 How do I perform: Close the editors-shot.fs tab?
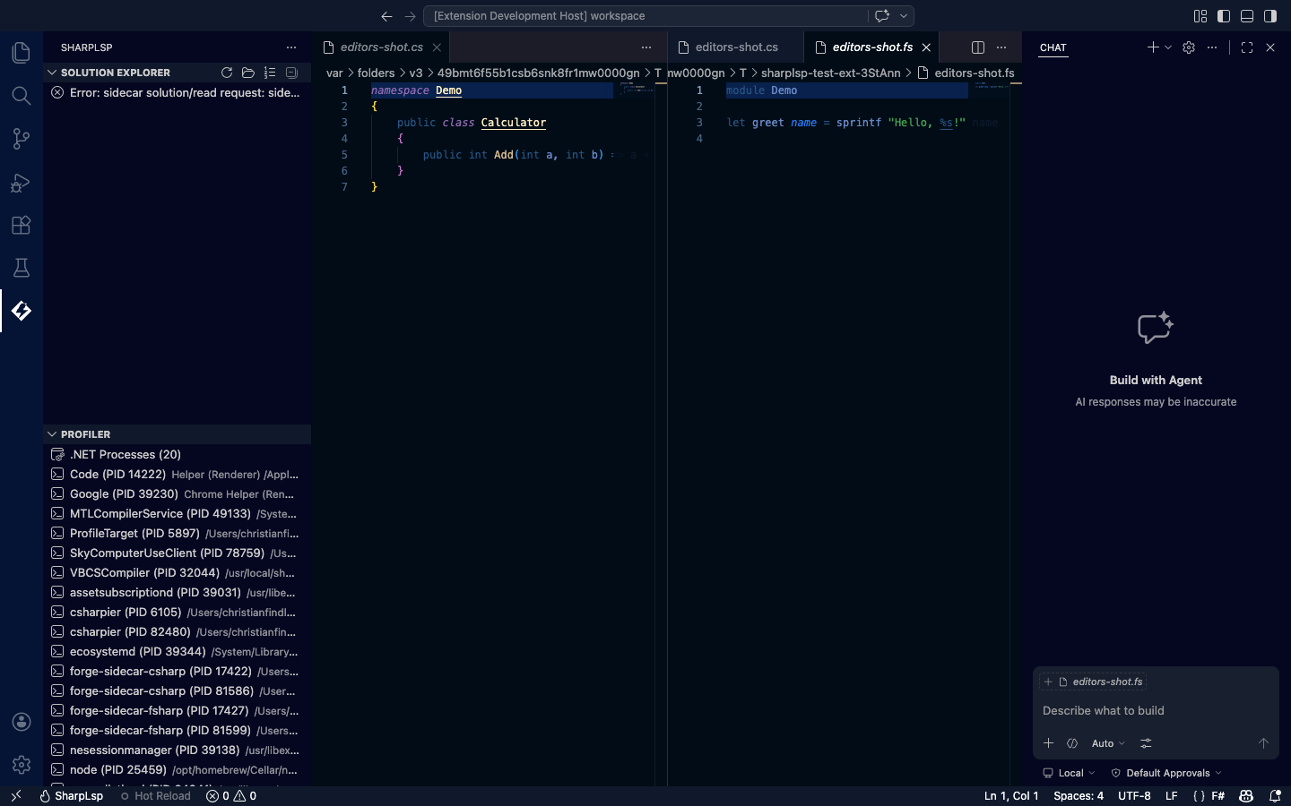[x=926, y=47]
